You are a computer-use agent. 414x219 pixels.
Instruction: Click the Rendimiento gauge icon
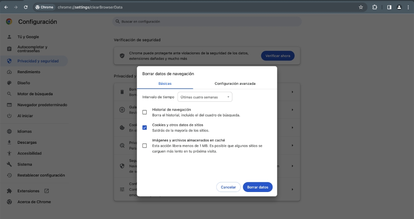point(9,72)
